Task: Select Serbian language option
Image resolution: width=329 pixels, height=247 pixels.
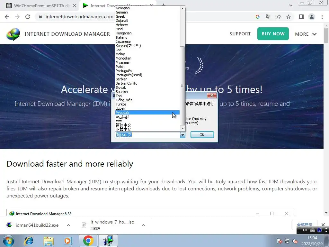Action: [147, 79]
